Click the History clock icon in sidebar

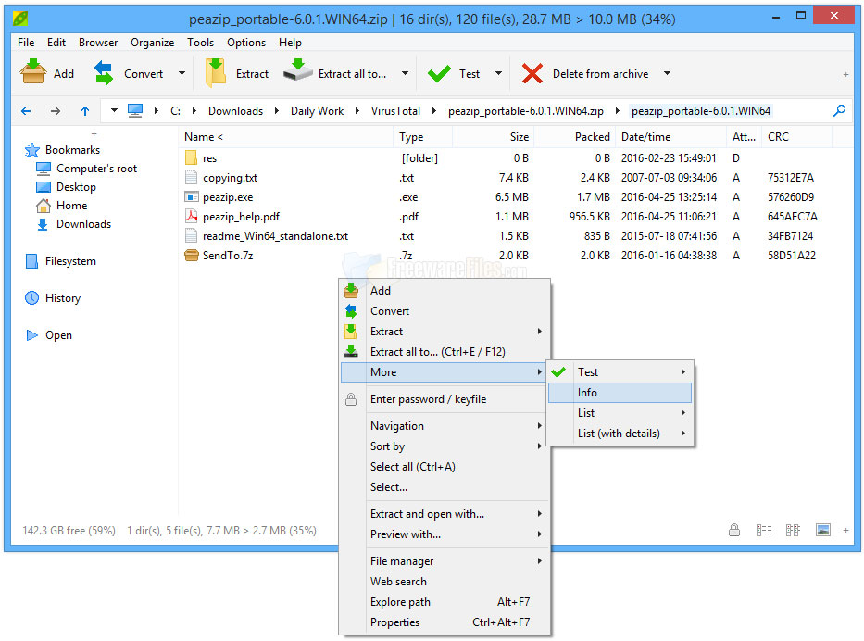coord(32,298)
